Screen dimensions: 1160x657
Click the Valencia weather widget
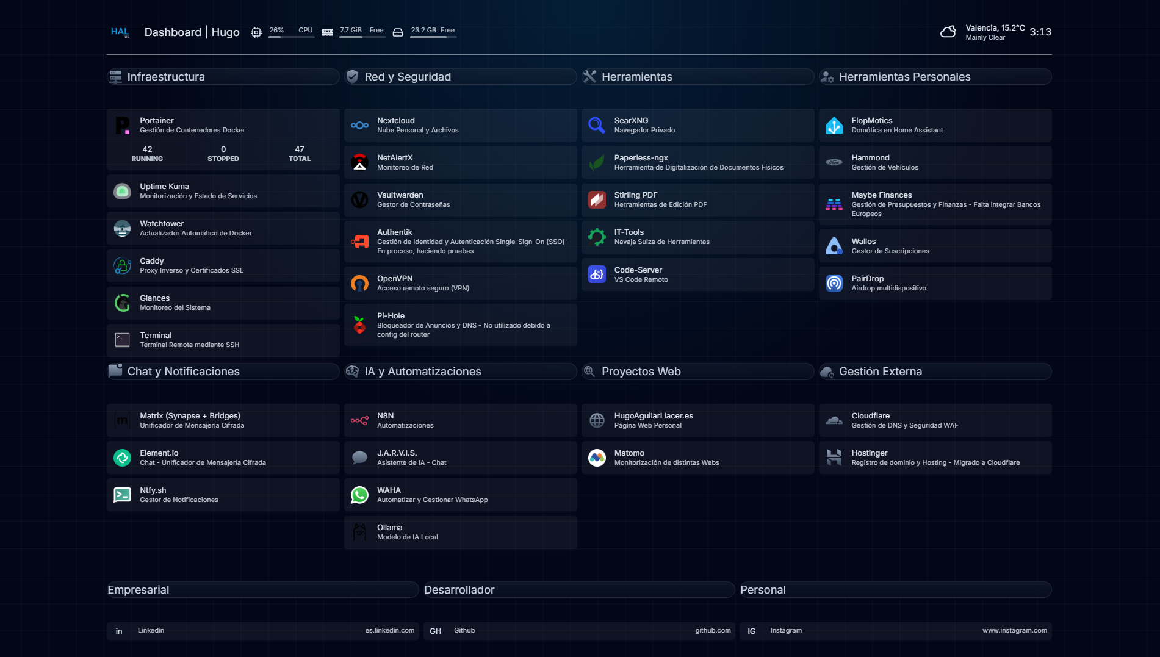tap(983, 32)
